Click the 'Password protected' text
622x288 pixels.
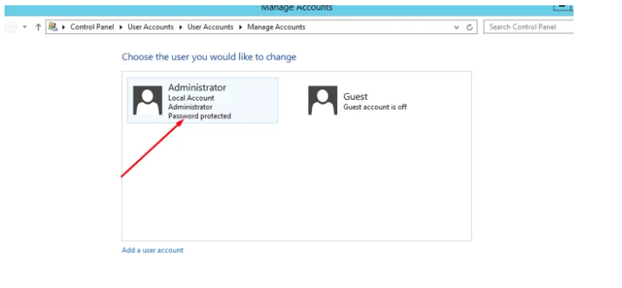(x=199, y=116)
